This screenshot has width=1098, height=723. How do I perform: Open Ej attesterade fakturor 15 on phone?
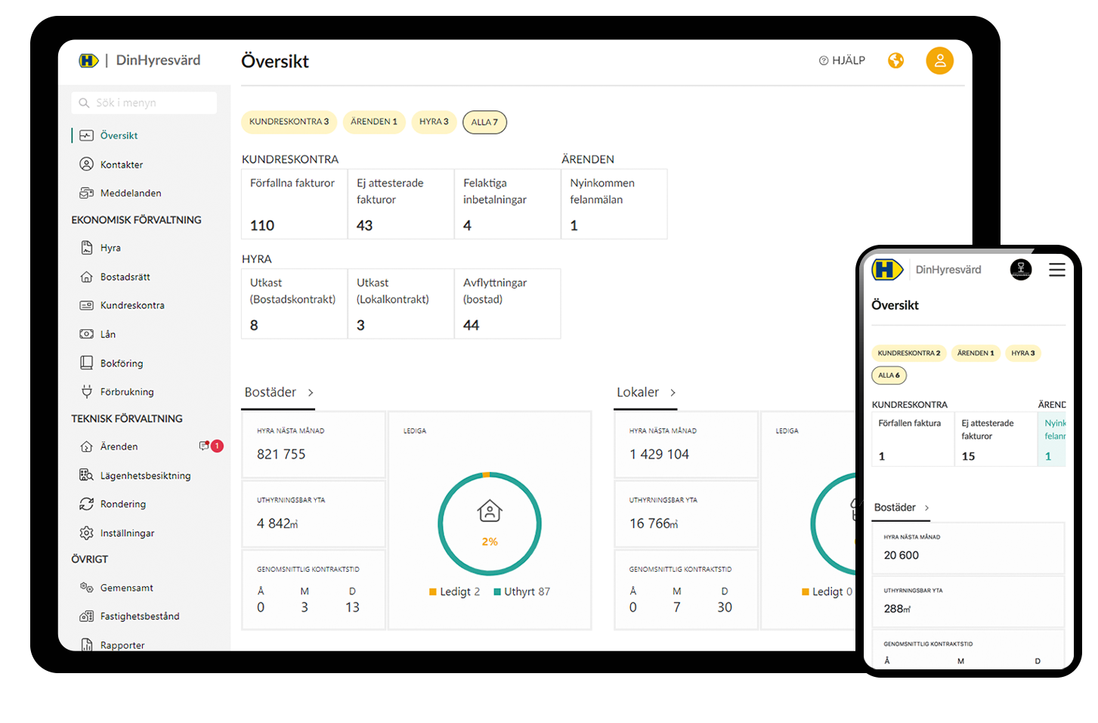click(996, 439)
